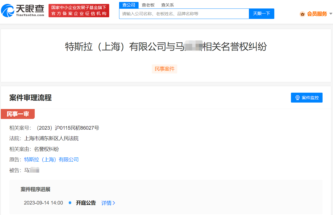Click the 民事案件 tag
333x215 pixels.
pyautogui.click(x=165, y=69)
